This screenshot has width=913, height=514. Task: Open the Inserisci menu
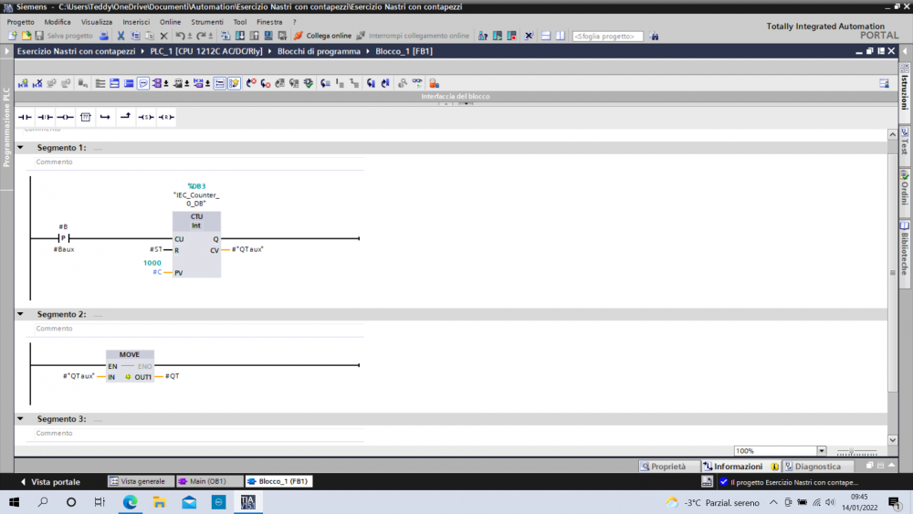[136, 22]
